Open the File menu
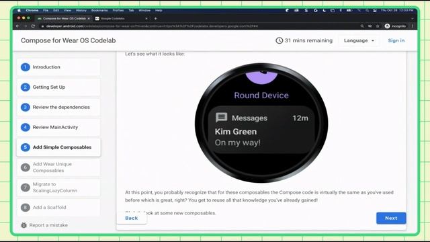 tap(46, 11)
